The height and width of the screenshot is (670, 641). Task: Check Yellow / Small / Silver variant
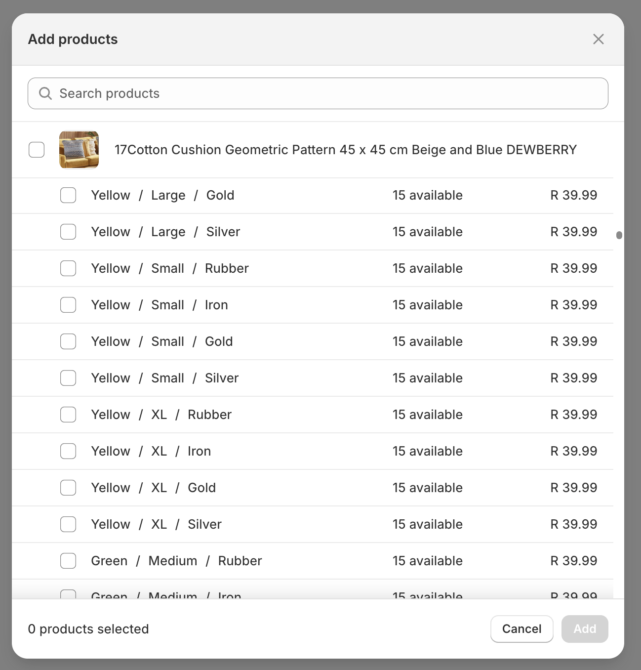tap(68, 378)
